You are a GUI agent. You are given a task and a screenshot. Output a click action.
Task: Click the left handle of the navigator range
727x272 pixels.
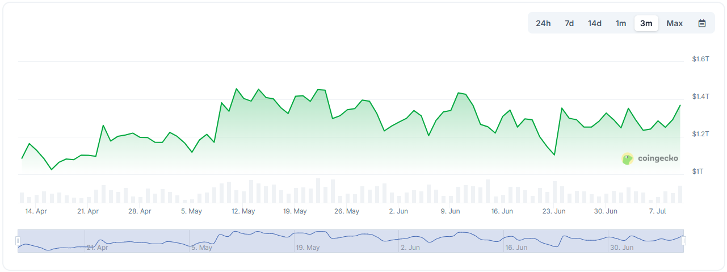[18, 241]
